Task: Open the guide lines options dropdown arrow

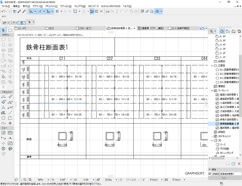Action: (35, 11)
